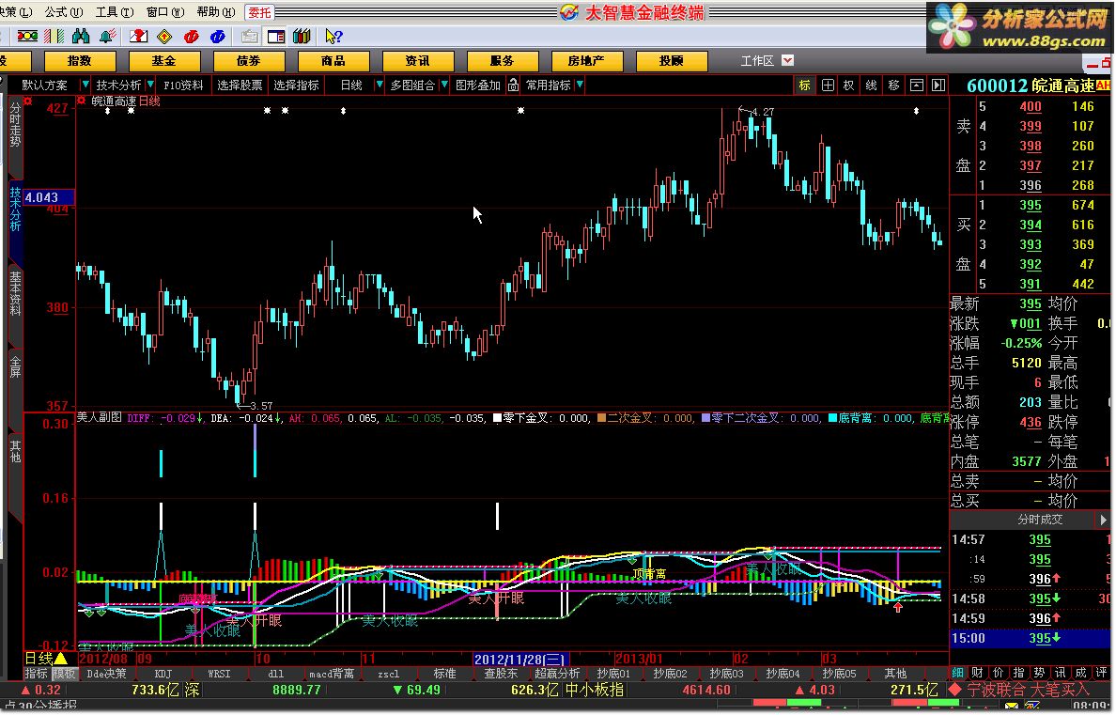The image size is (1116, 715).
Task: Click the 财 tab in bottom-right panel
Action: pyautogui.click(x=977, y=673)
